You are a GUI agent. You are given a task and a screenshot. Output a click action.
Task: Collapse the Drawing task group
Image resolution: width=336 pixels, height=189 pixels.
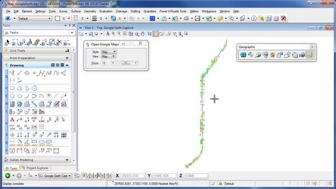click(67, 65)
